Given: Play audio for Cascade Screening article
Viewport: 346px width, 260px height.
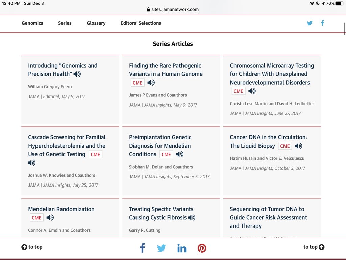Looking at the screenshot, I should click(x=32, y=163).
